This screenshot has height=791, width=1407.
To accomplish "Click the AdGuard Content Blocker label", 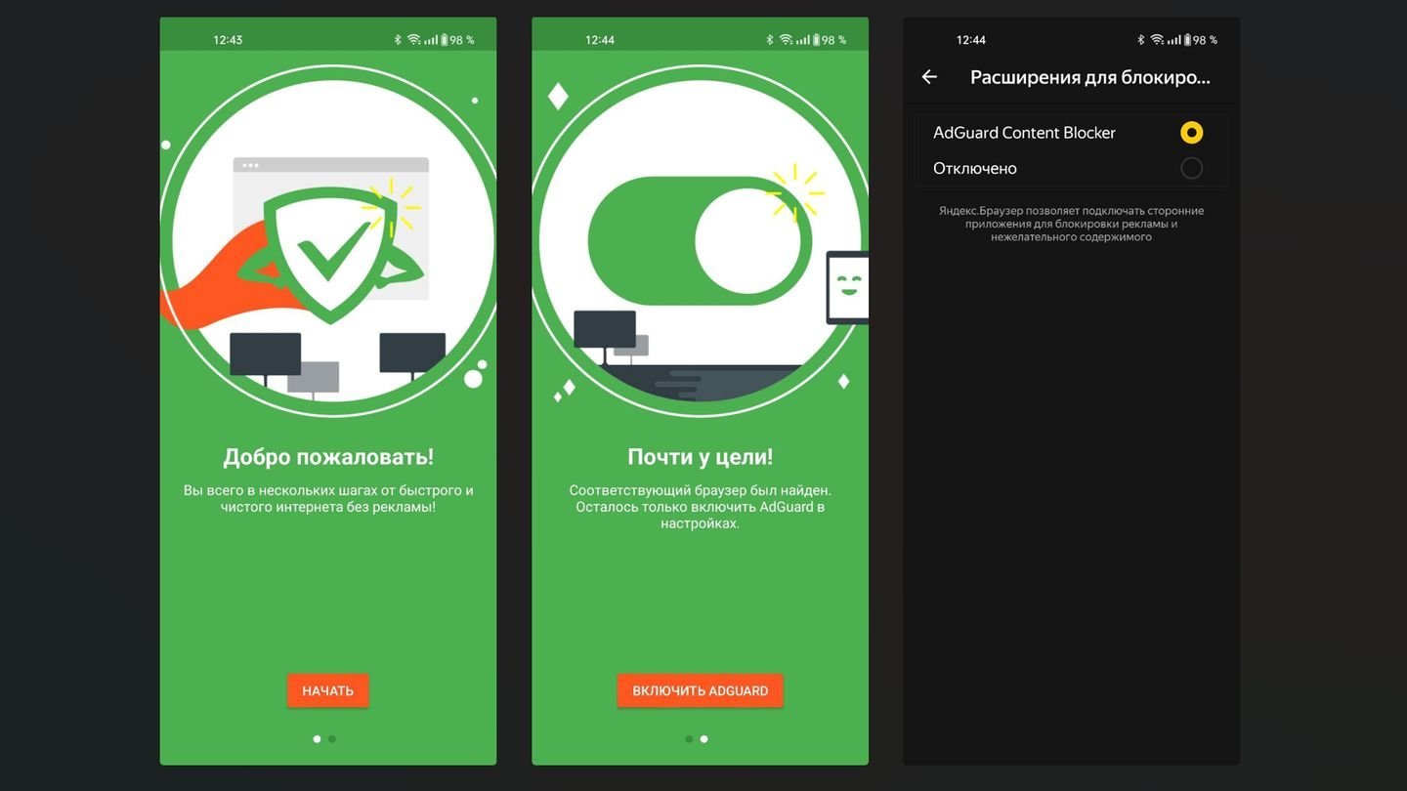I will click(x=1024, y=133).
